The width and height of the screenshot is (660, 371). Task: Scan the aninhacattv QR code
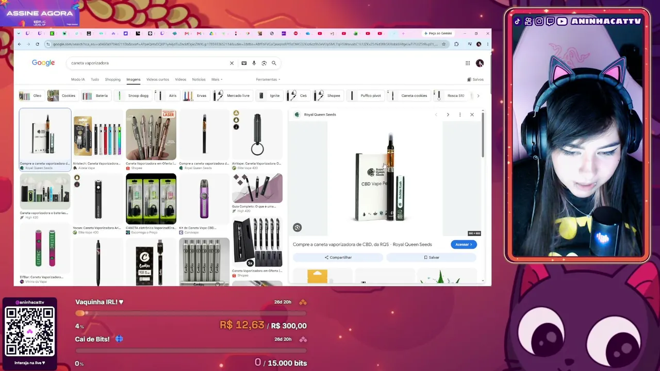(x=29, y=331)
